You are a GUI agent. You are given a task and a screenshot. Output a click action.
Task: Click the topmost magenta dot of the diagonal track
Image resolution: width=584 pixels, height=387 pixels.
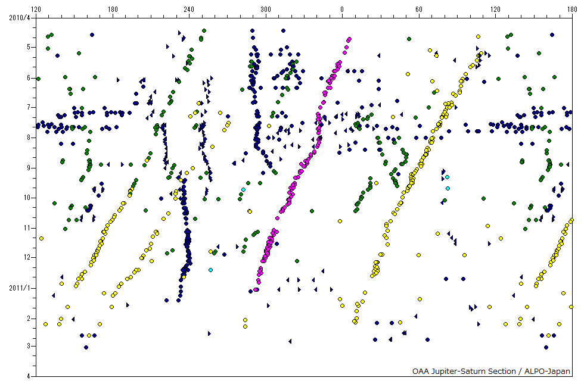(349, 39)
